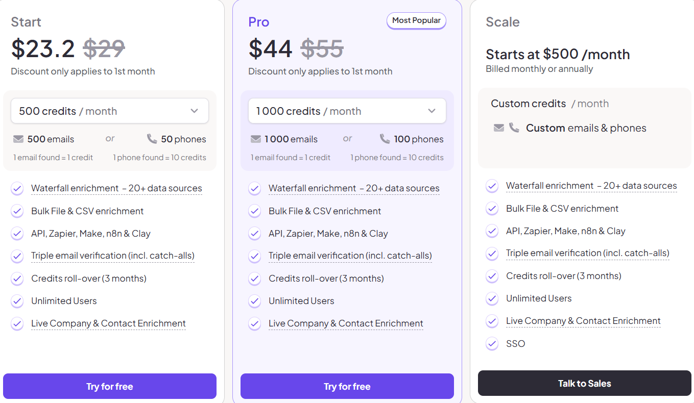Toggle the checkmark for API, Zapier in Scale
Image resolution: width=694 pixels, height=403 pixels.
[492, 231]
